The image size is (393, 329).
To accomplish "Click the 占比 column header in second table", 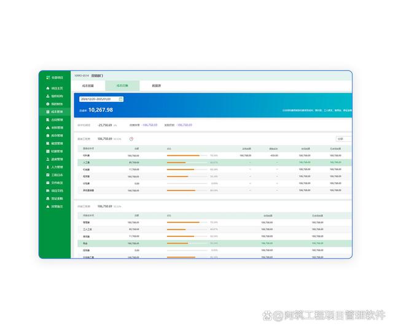I will [x=169, y=215].
